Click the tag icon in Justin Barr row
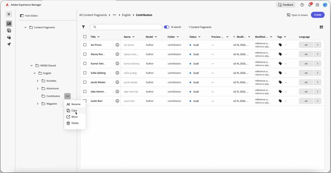The width and height of the screenshot is (331, 173). point(280,101)
